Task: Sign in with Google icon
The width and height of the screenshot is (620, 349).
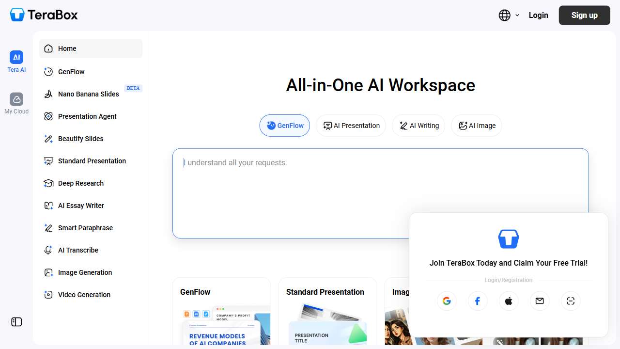Action: tap(447, 301)
